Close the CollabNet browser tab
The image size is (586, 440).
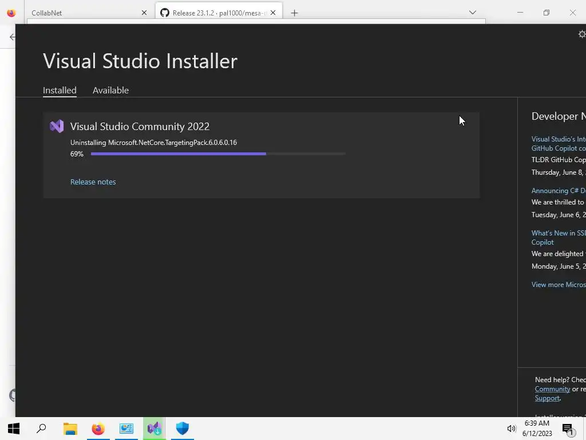pyautogui.click(x=144, y=13)
